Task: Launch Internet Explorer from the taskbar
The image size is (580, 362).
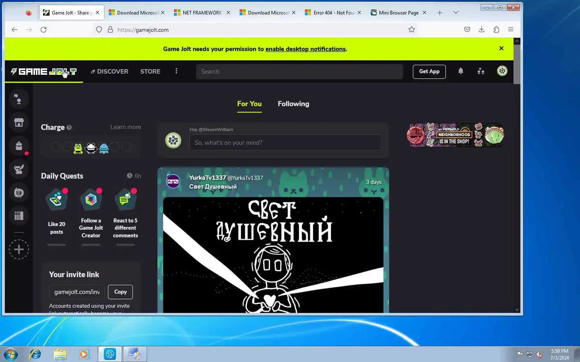Action: 35,354
